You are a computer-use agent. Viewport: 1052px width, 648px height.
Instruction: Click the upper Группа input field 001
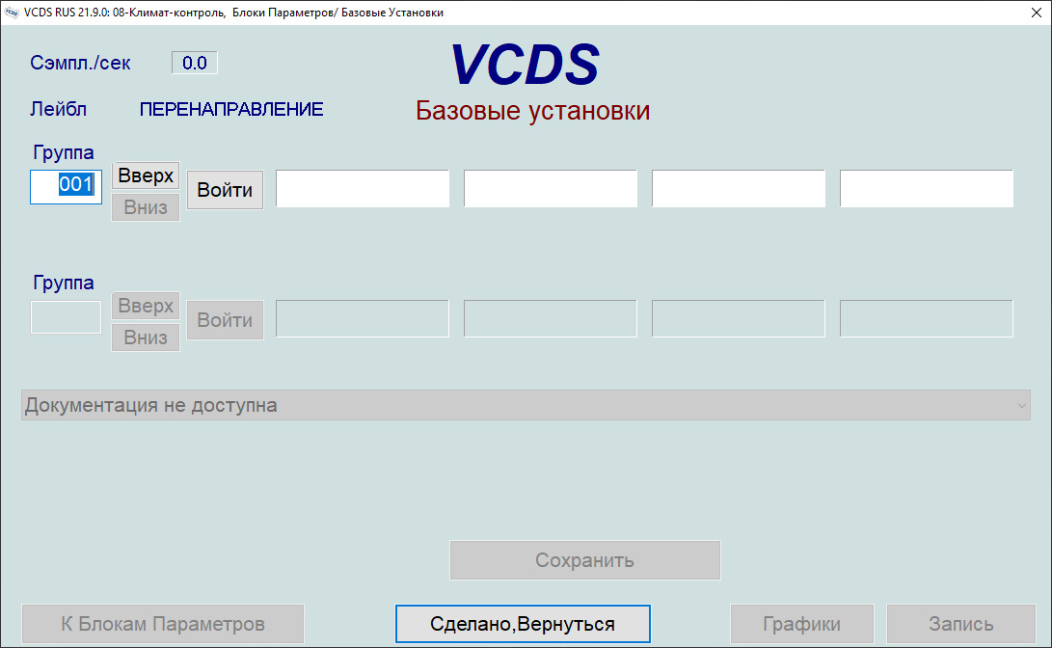[x=66, y=186]
